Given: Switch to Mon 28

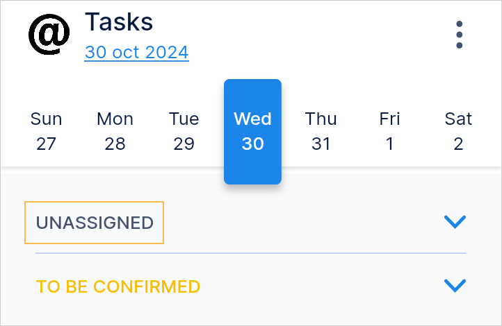Looking at the screenshot, I should click(115, 131).
